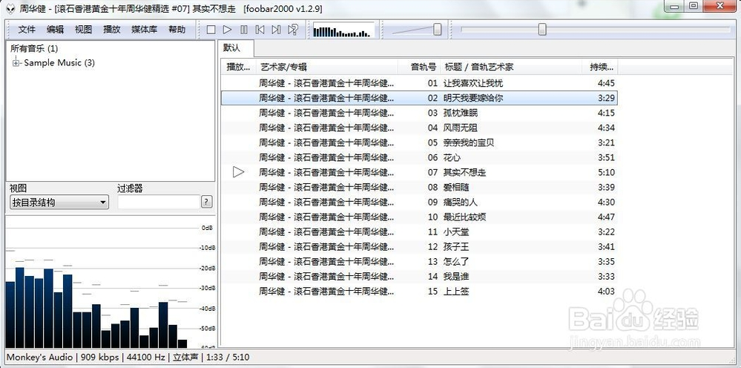
Task: Click the foobar2000 alien title icon
Action: (10, 8)
